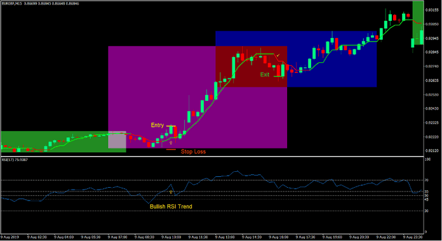
Task: Click the 9 Aug 17:30 time label
Action: coord(305,237)
